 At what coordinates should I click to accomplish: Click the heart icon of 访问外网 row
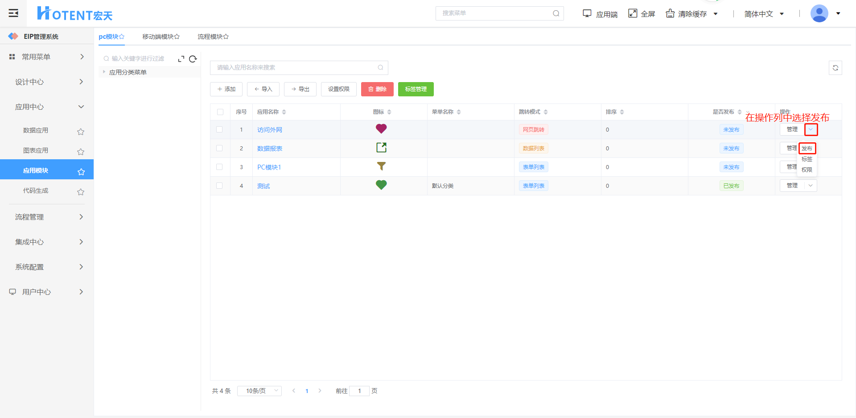(381, 129)
